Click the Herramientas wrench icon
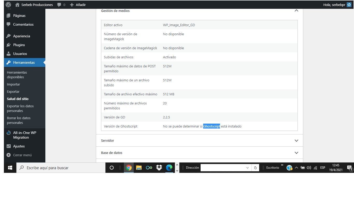354x199 pixels. (x=9, y=62)
